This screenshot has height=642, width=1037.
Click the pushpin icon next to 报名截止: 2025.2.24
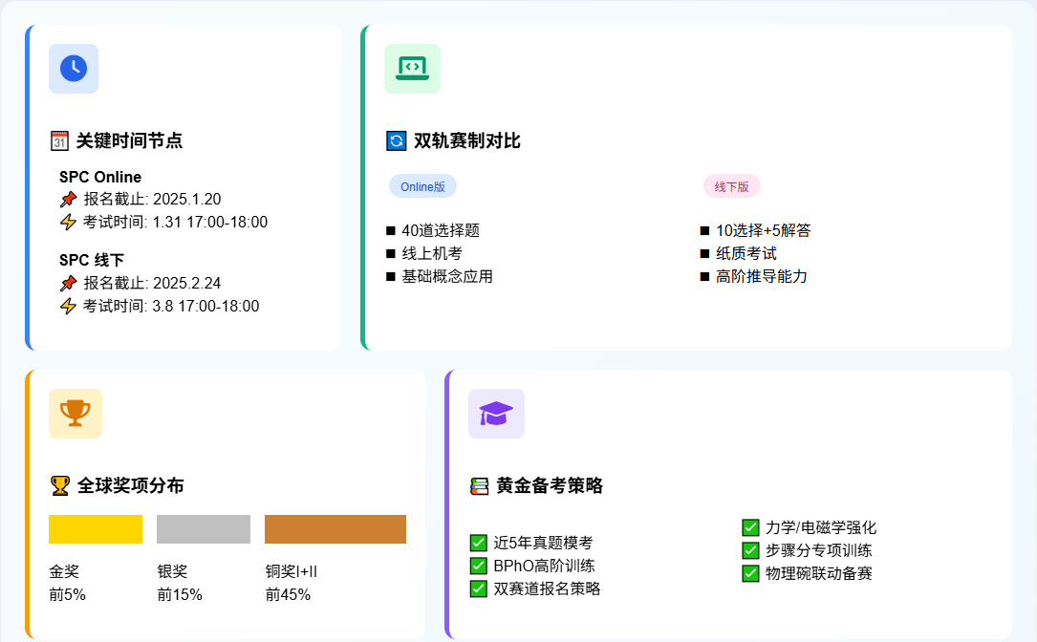click(68, 283)
